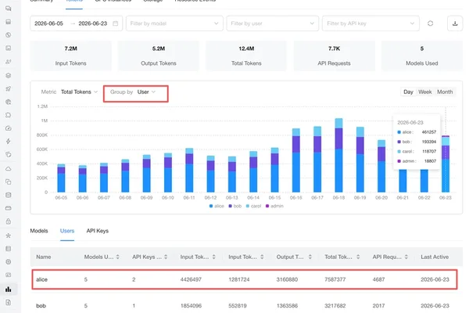The image size is (469, 313).
Task: Click the API Requests 7.7K card
Action: (x=334, y=56)
